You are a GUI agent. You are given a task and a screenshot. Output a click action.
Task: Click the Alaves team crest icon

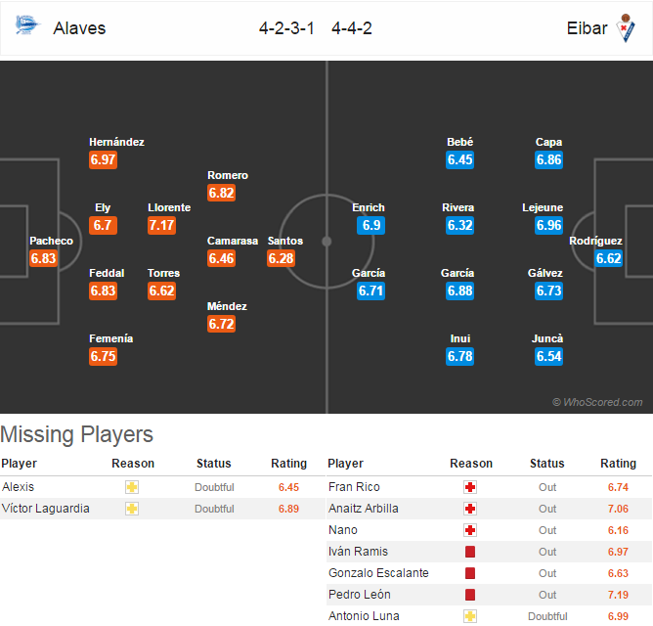pyautogui.click(x=27, y=25)
